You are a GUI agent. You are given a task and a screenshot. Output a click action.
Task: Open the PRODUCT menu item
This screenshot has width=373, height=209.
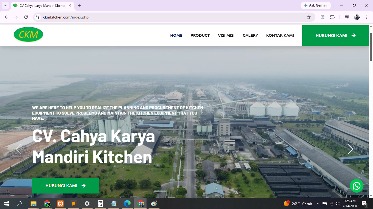click(200, 35)
